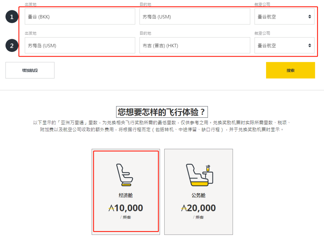This screenshot has height=238, width=324.
Task: Open the first segment 曼谷航空 airline dropdown
Action: (x=284, y=17)
